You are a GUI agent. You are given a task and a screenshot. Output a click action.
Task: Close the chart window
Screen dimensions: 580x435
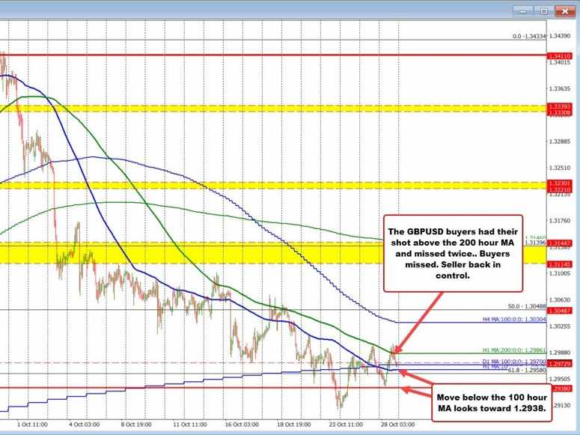565,11
